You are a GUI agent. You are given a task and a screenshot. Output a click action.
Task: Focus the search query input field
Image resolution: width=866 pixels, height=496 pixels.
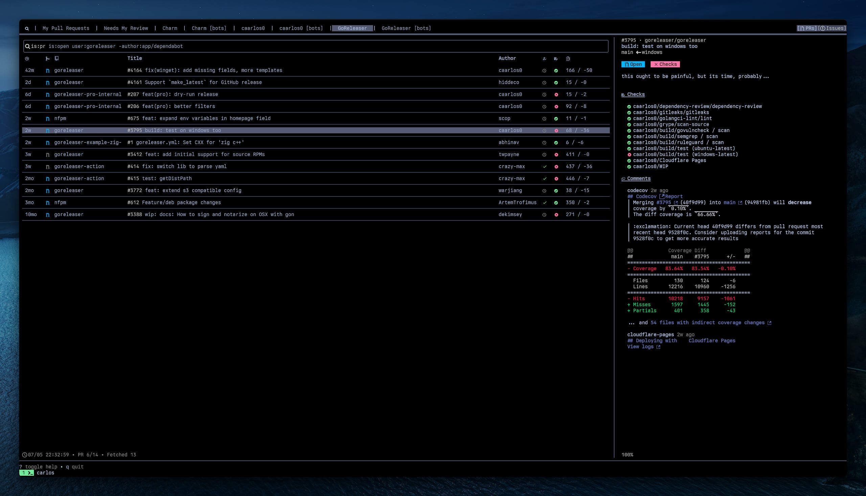[316, 46]
